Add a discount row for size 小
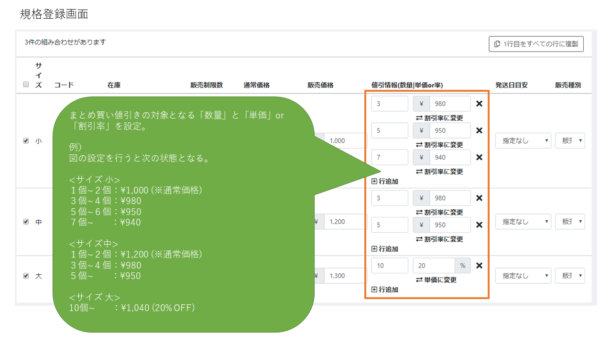The image size is (612, 344). point(385,182)
